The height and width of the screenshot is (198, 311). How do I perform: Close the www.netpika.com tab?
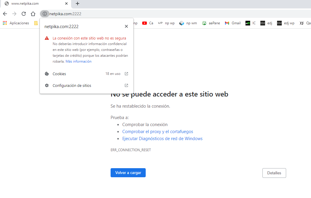coord(66,4)
